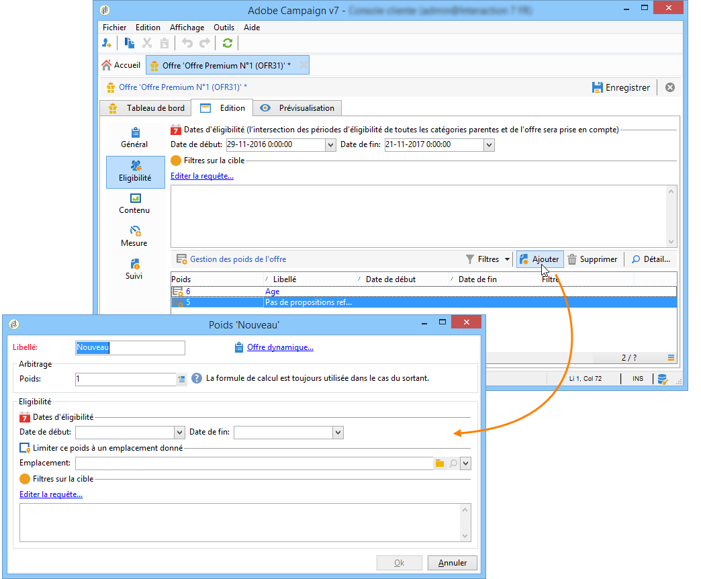Open the Aide menu

pos(252,28)
